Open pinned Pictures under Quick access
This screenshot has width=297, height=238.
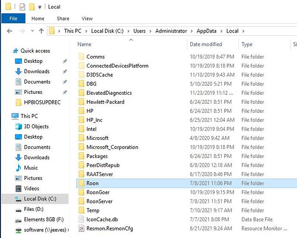[x=33, y=92]
